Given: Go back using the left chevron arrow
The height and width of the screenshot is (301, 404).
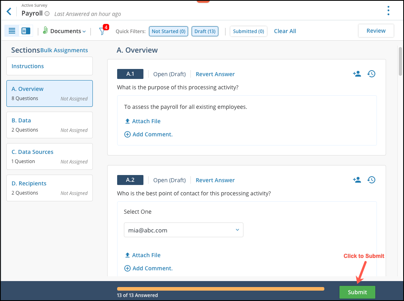Looking at the screenshot, I should (x=9, y=12).
